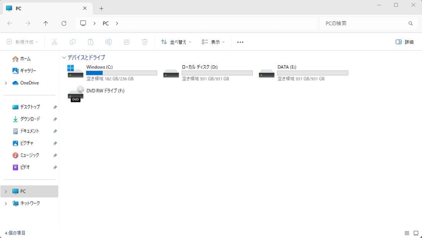Click inside the PCの検索 search field

tap(363, 23)
